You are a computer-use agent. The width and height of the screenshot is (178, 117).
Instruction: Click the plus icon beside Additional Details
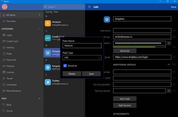[168, 64]
